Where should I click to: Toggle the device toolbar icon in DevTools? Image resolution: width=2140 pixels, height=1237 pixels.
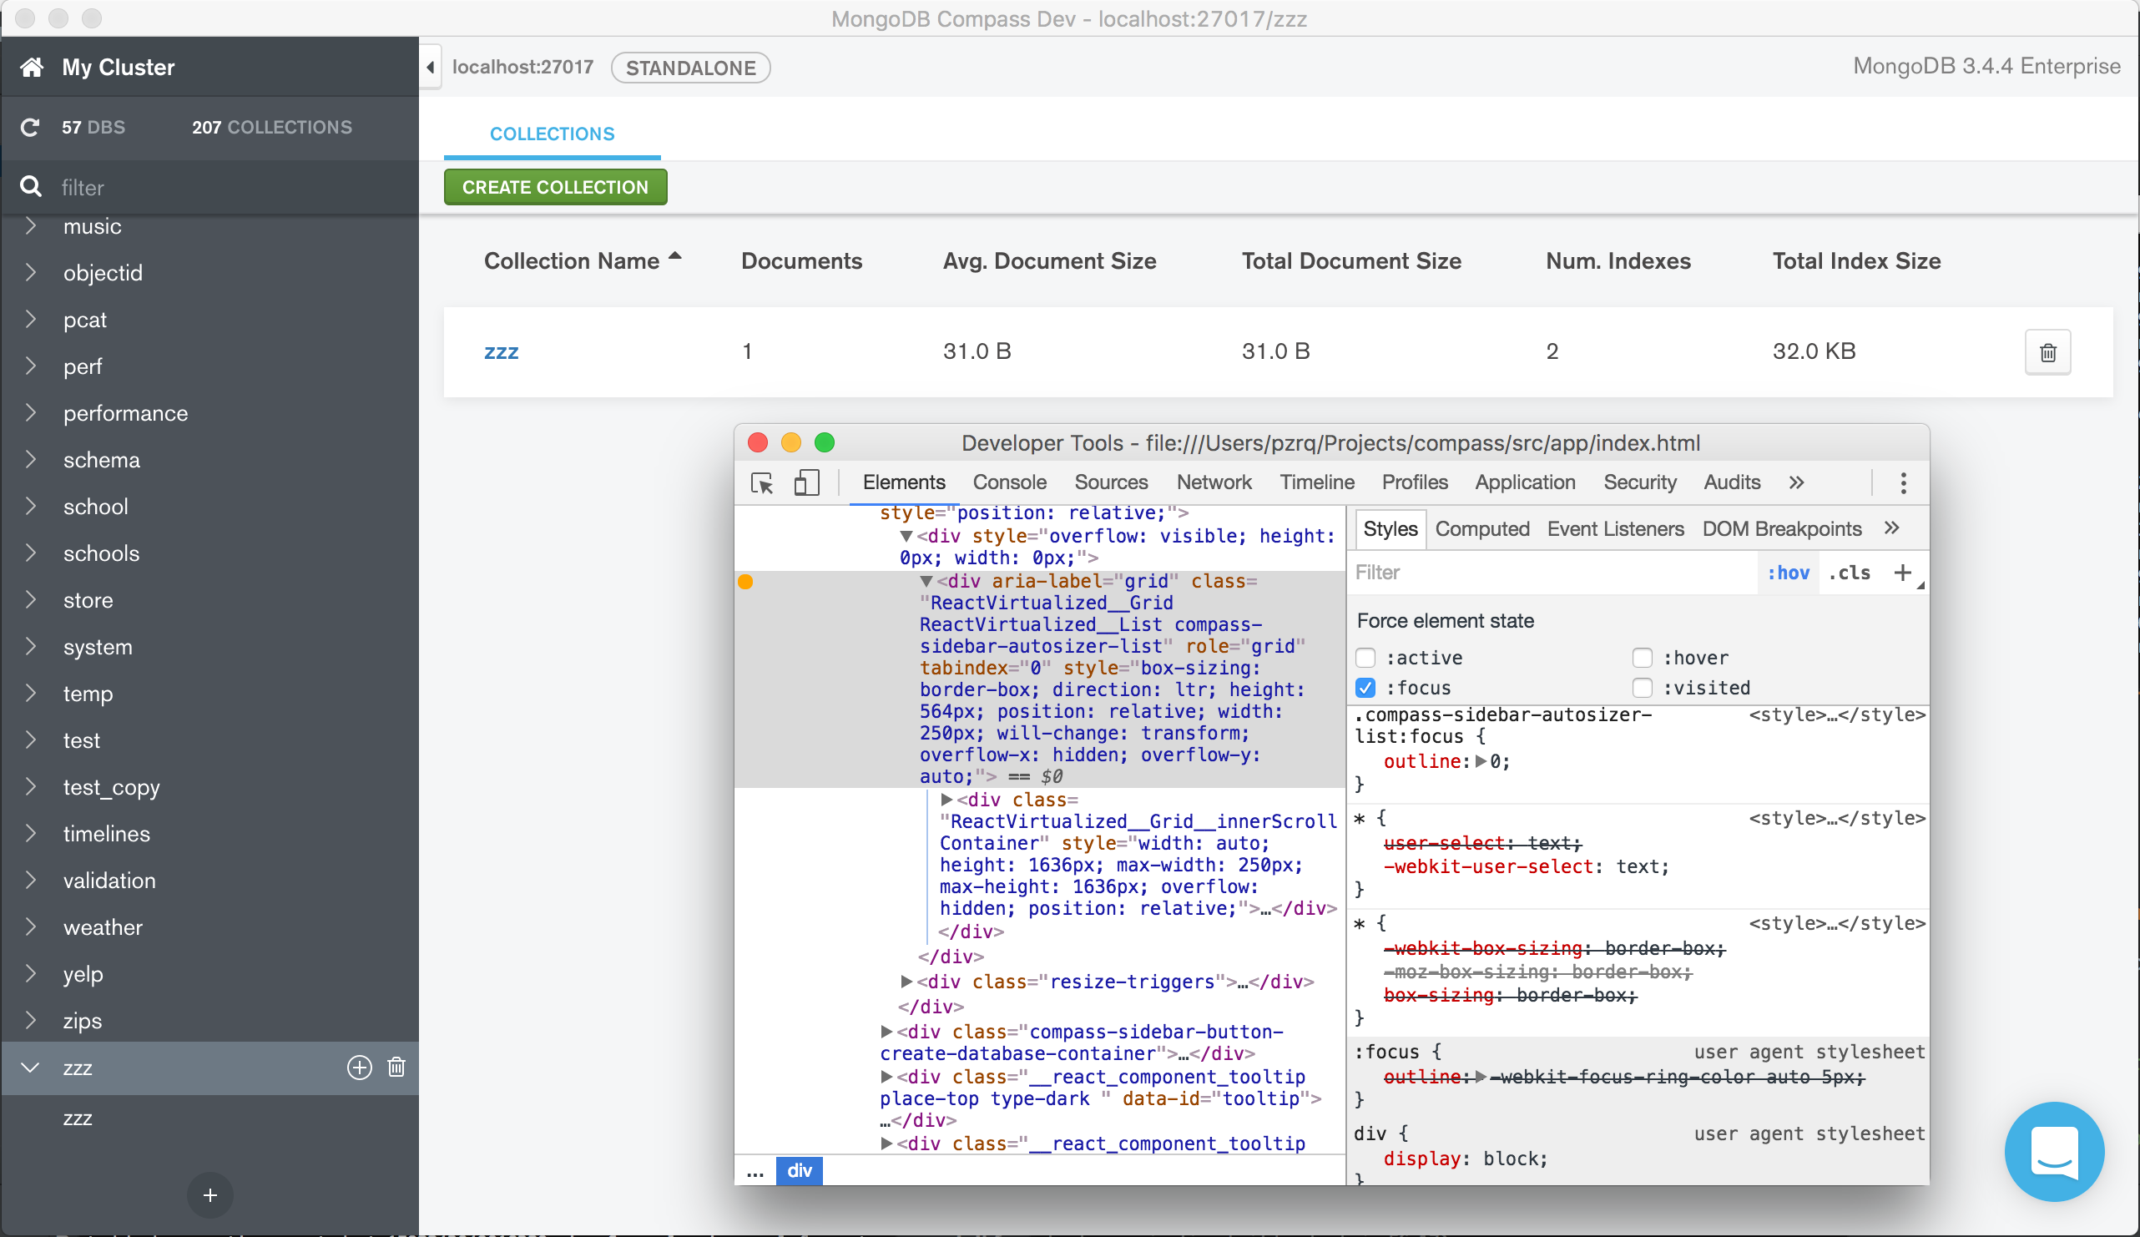point(806,483)
